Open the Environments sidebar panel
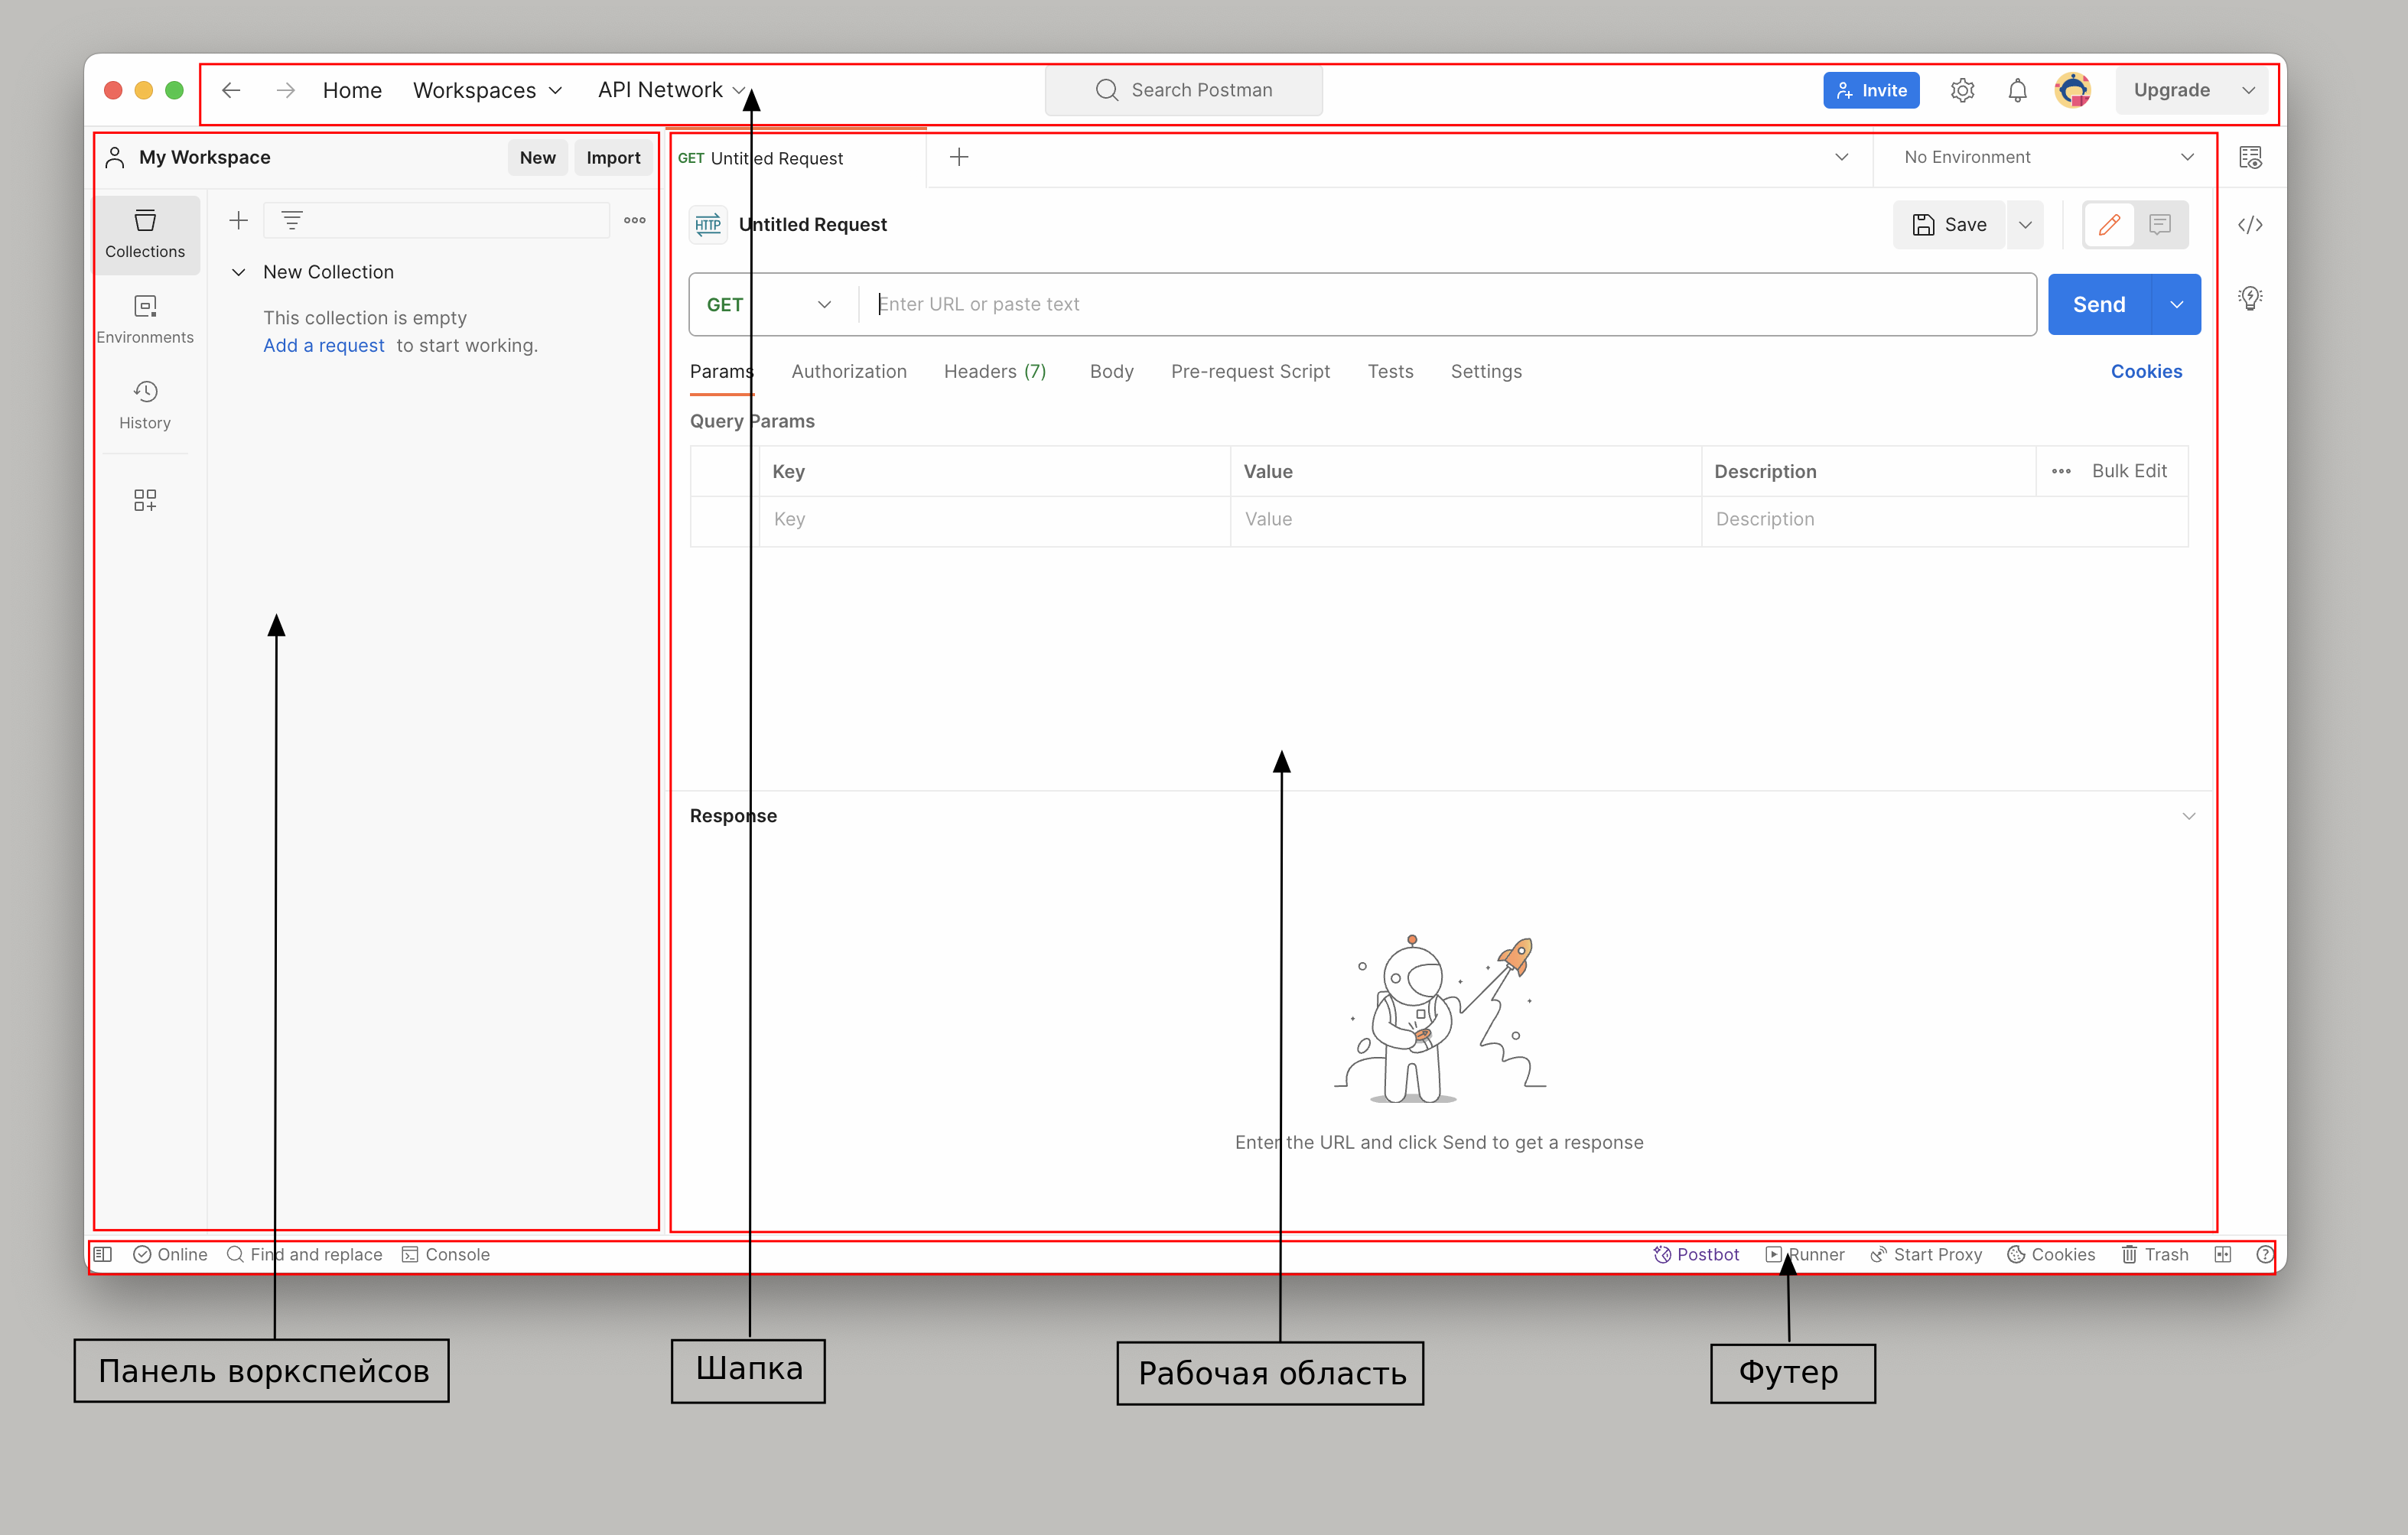Screen dimensions: 2408x1535 pyautogui.click(x=145, y=319)
